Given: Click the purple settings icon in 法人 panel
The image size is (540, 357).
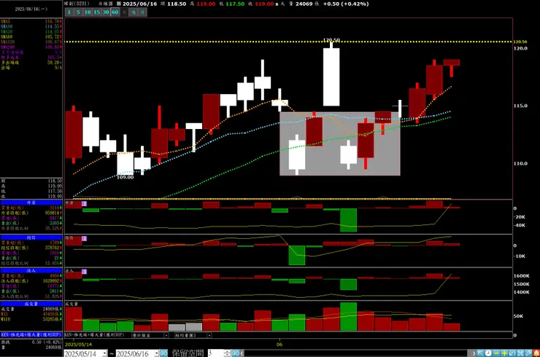Looking at the screenshot, I should (84, 272).
